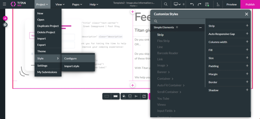260x119 pixels.
Task: Open the hamburger menu at top left
Action: point(4,4)
